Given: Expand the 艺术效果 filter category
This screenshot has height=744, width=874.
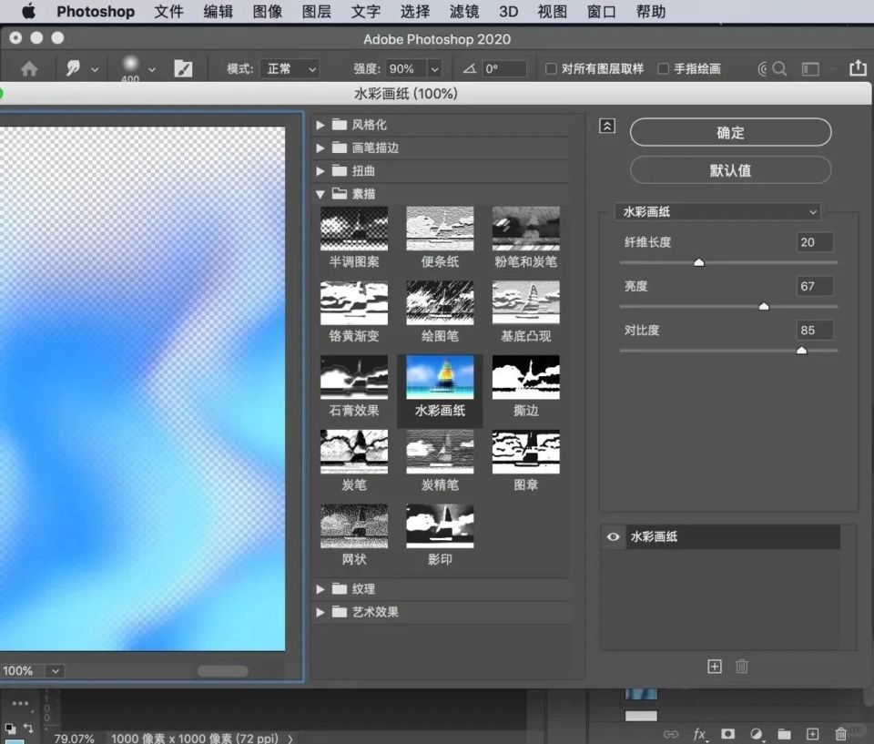Looking at the screenshot, I should (x=320, y=612).
